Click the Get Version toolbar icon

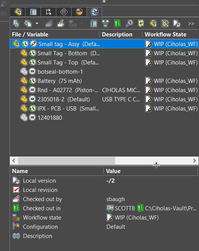[x=28, y=23]
